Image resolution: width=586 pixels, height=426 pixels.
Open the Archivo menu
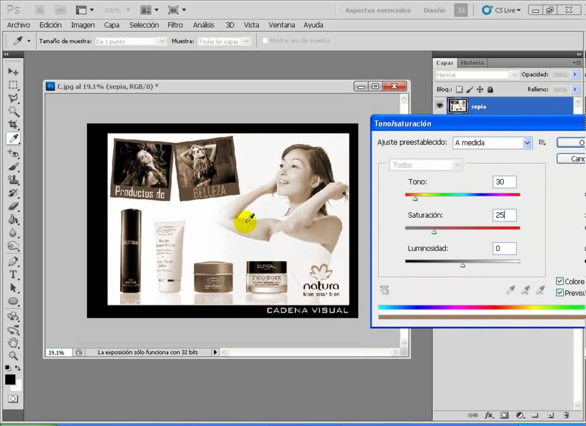click(18, 25)
